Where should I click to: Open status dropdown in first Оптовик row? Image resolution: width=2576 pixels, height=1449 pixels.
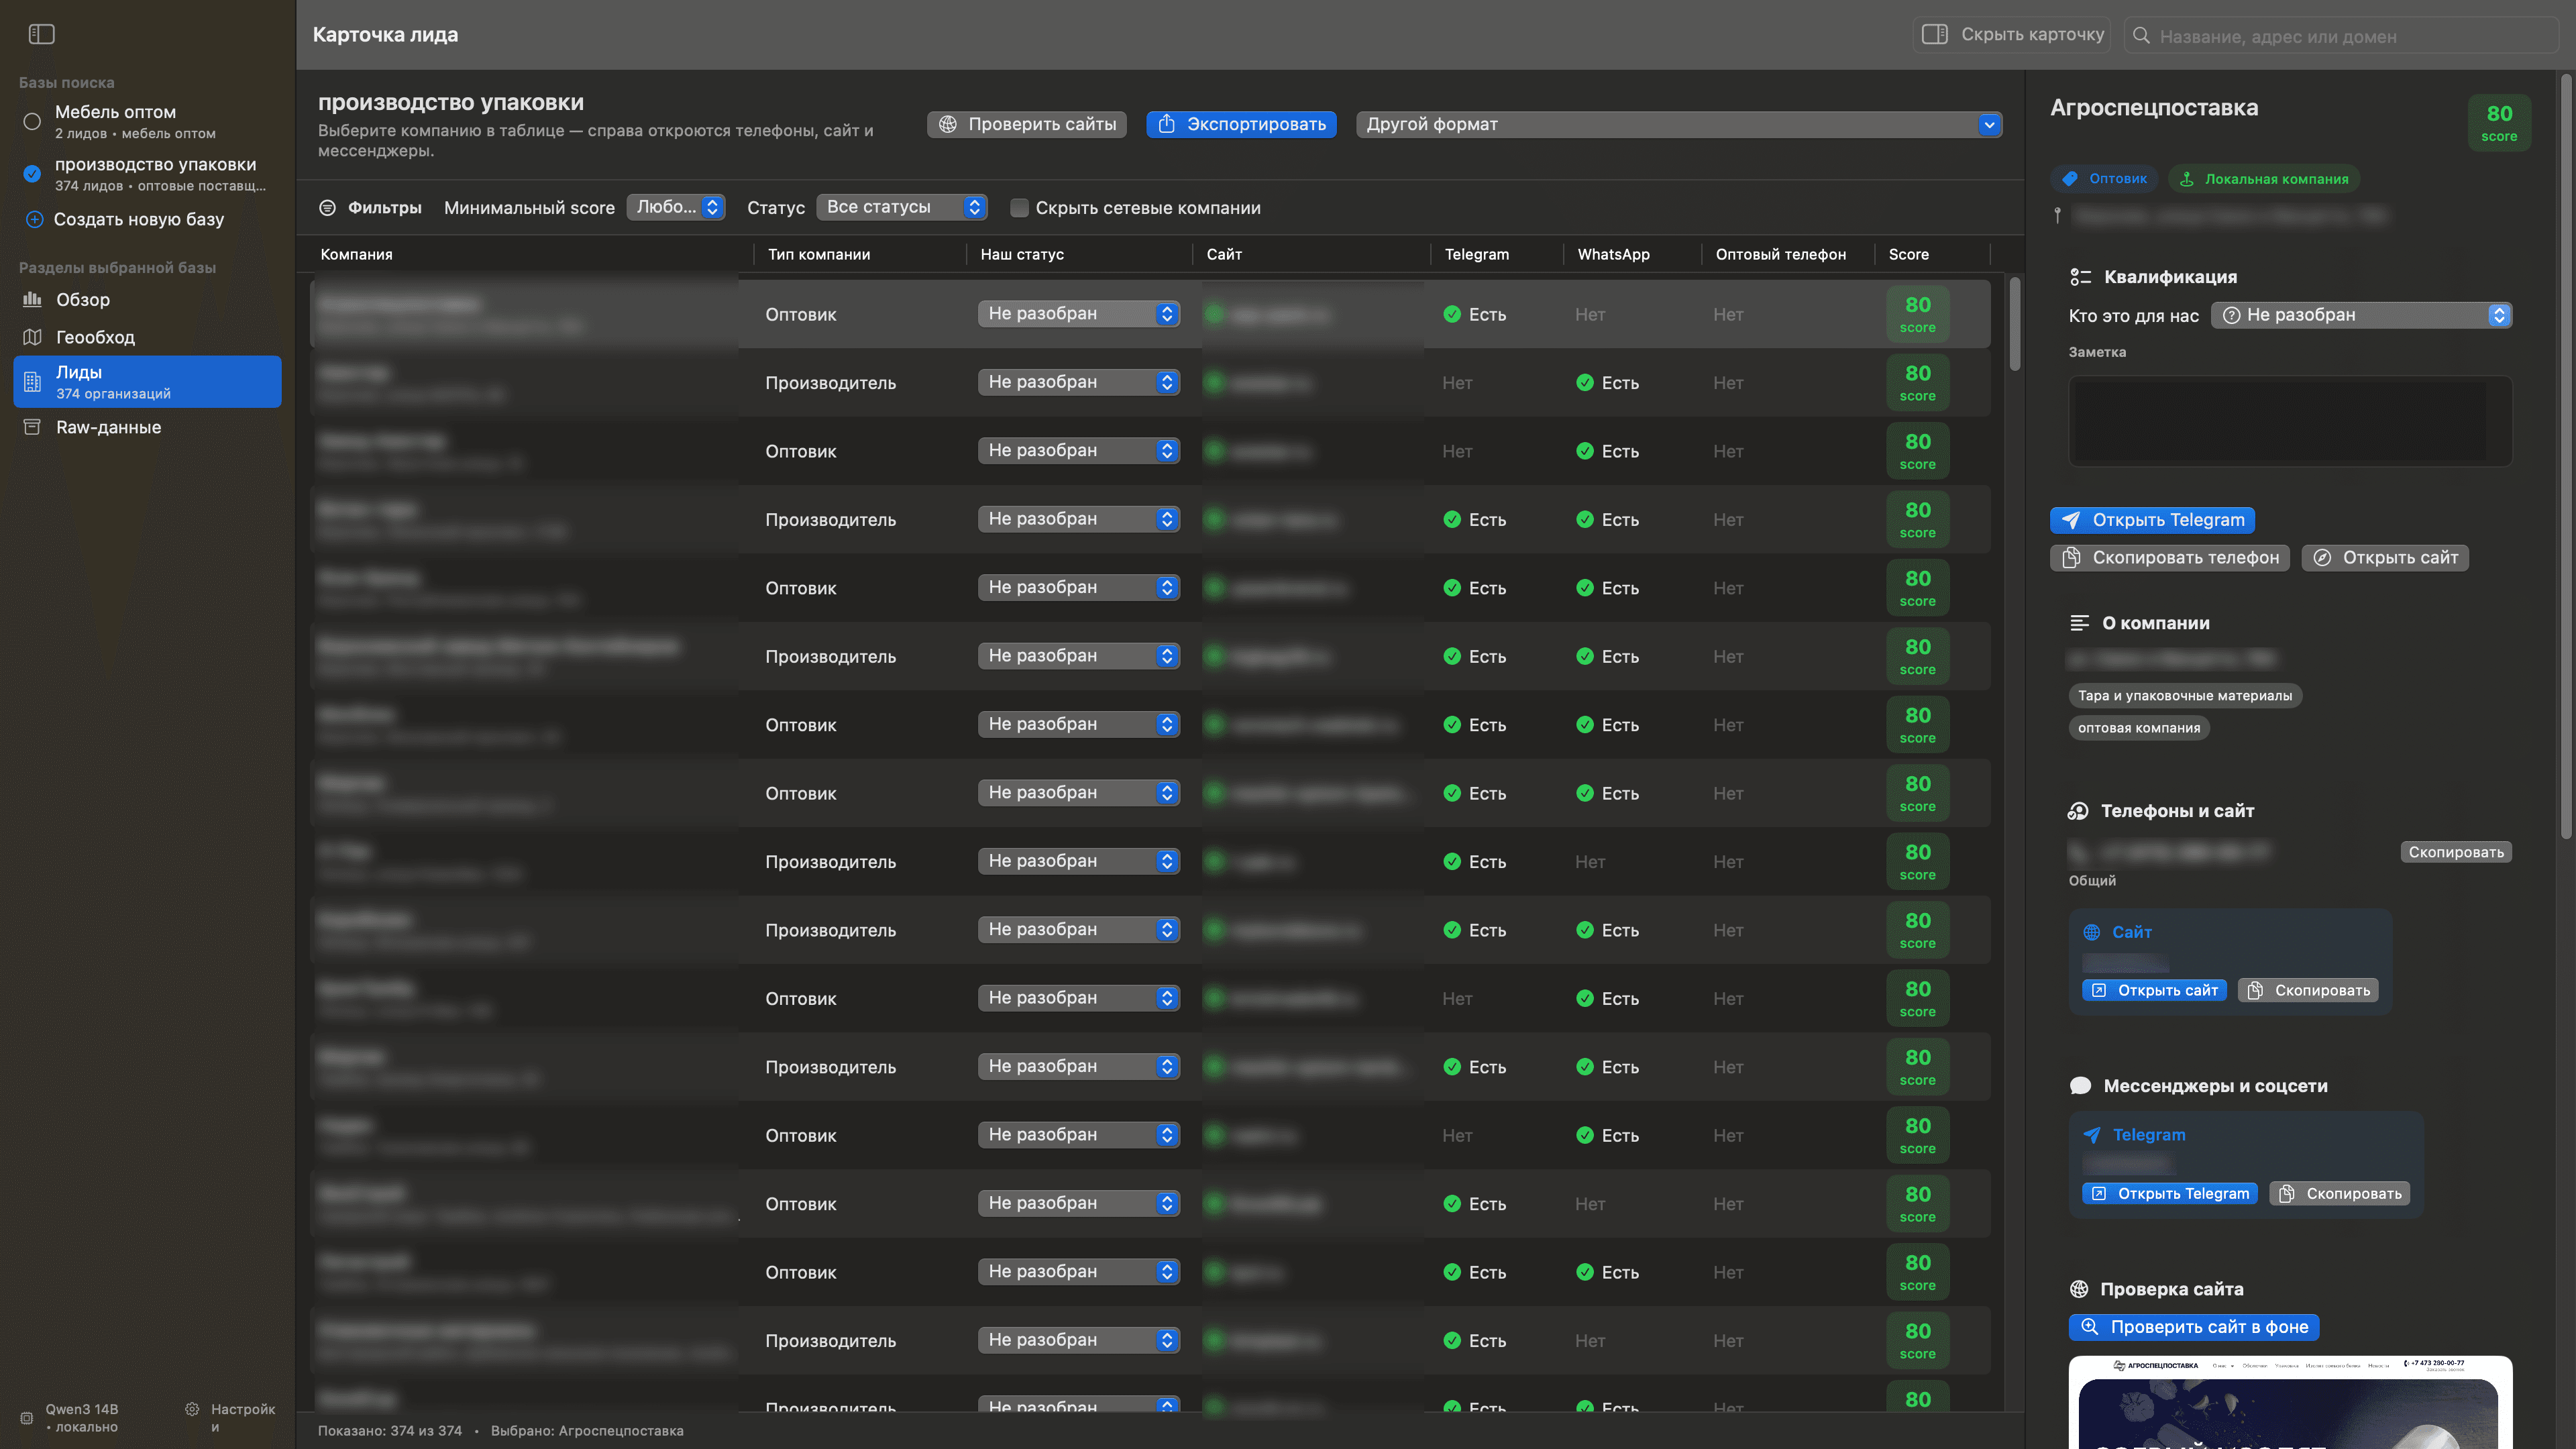coord(1079,314)
